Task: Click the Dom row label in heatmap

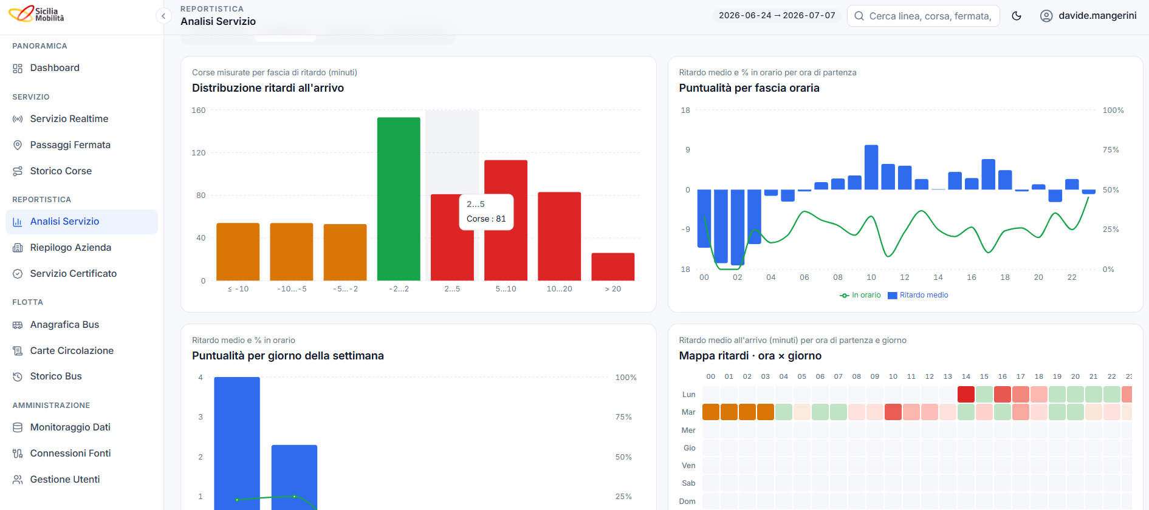Action: (x=687, y=501)
